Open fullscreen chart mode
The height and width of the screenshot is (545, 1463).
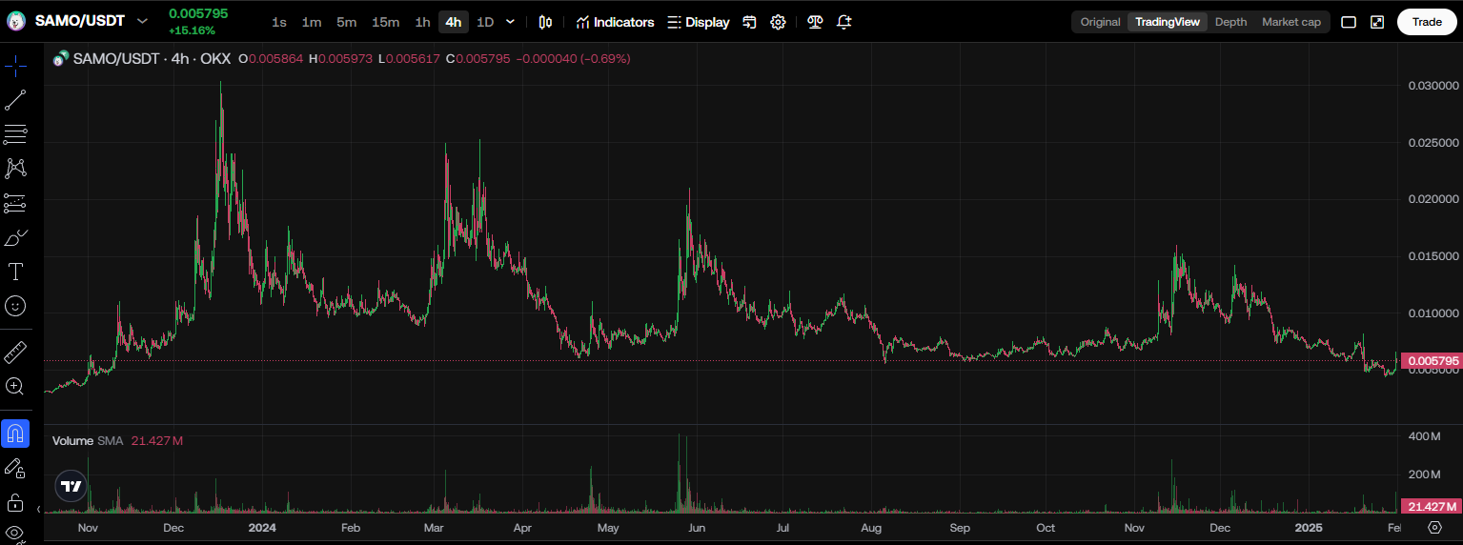point(1377,22)
